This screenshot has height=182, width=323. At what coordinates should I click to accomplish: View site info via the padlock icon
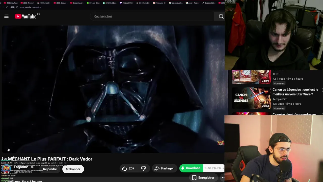pos(17,7)
